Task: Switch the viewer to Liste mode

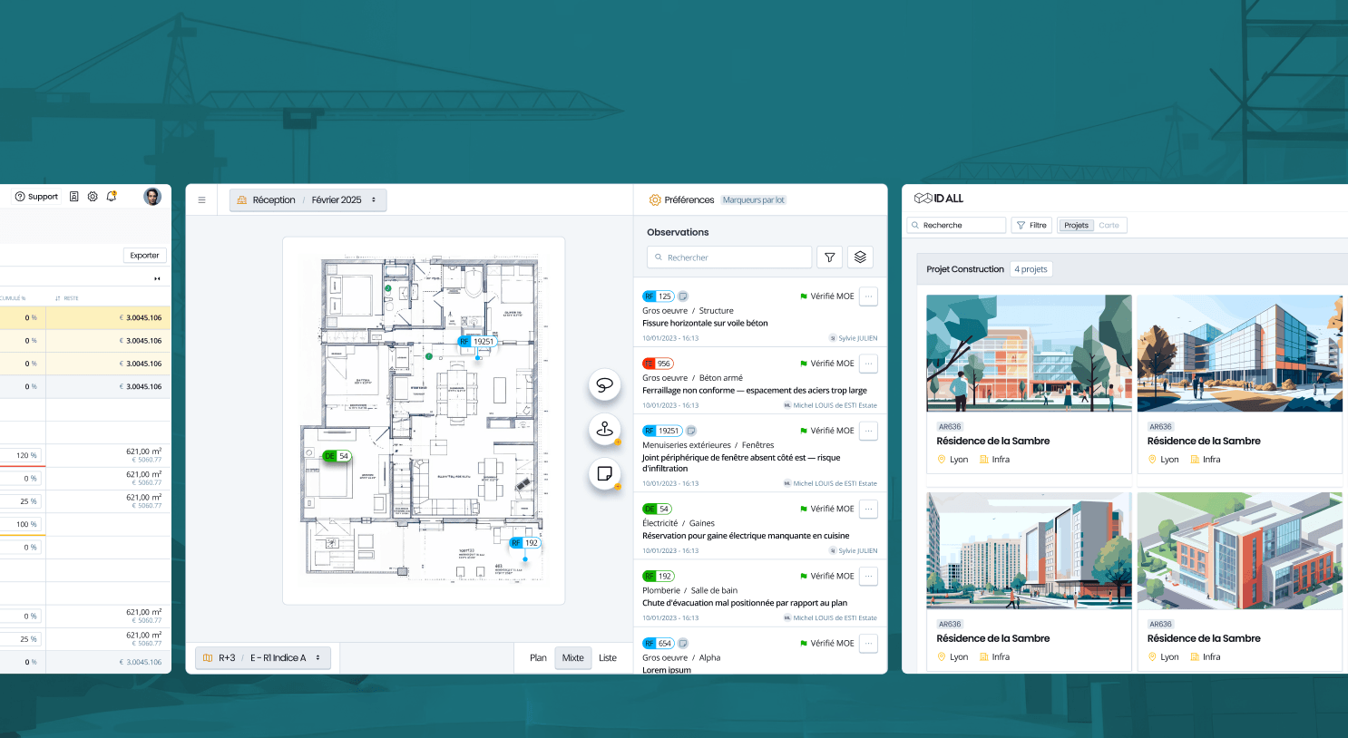Action: tap(607, 657)
